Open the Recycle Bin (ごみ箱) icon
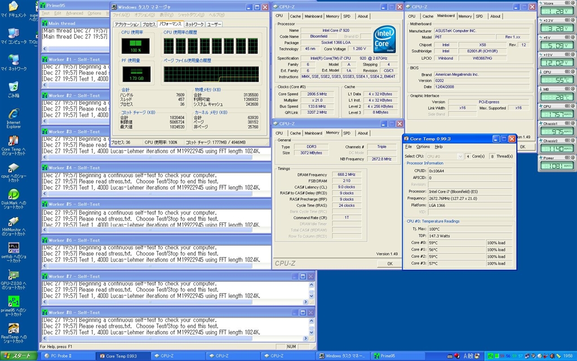The image size is (577, 361). (x=13, y=86)
